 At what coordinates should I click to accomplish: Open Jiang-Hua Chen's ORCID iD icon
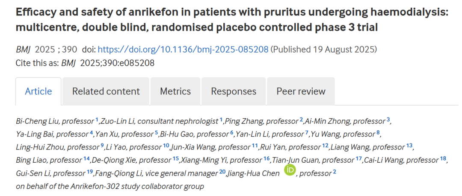pyautogui.click(x=290, y=172)
